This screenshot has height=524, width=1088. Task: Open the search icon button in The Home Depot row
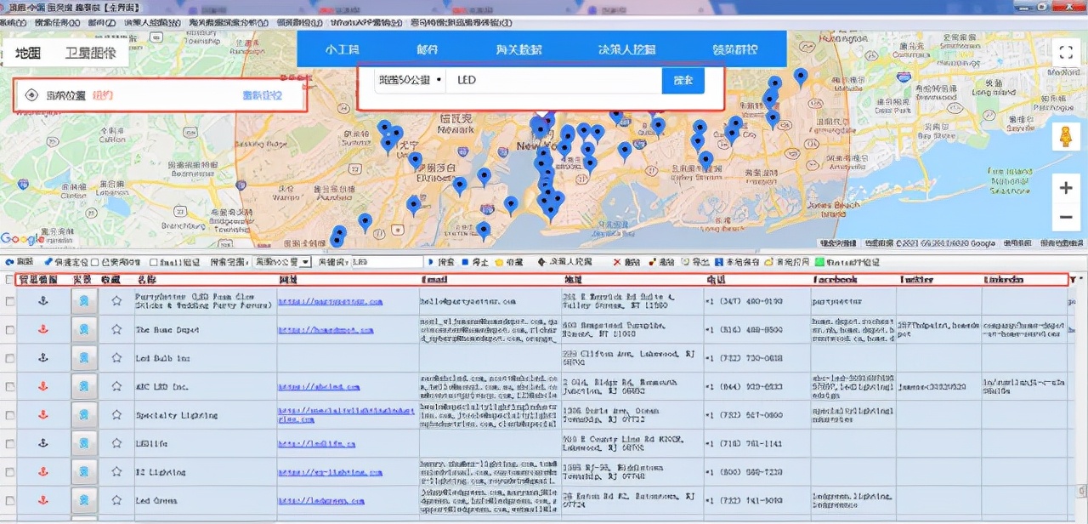point(83,330)
